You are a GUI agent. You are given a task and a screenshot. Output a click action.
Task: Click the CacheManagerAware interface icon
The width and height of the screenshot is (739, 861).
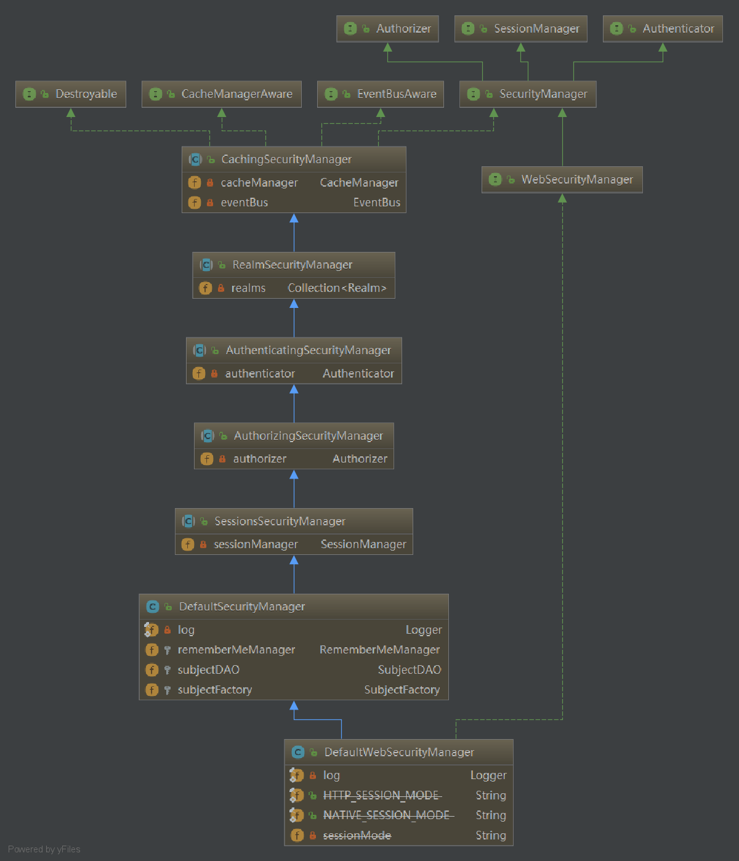click(155, 94)
